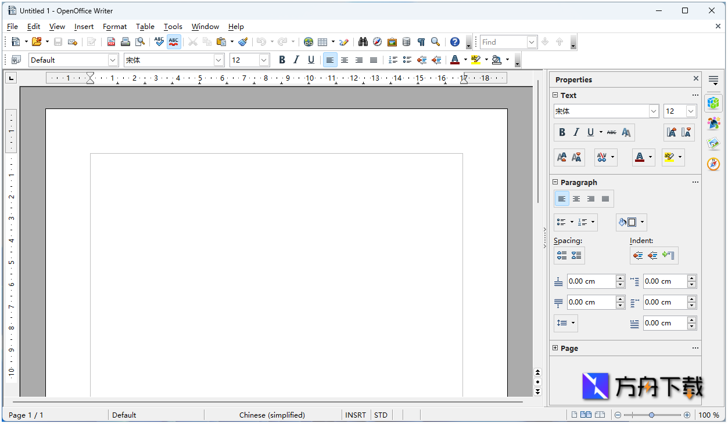Click Show Draw Functions pencil icon
Screen dimensions: 728x424
344,42
